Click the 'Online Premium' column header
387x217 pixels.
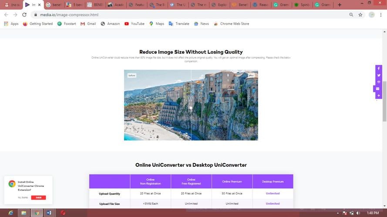(x=232, y=181)
